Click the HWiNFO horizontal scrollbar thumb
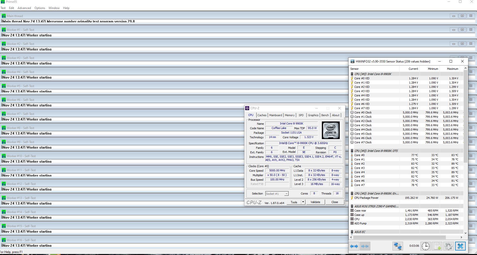This screenshot has height=255, width=477. tap(400, 237)
